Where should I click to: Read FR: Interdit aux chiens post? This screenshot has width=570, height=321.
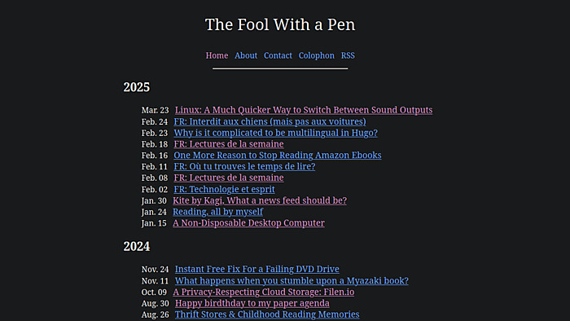[270, 121]
